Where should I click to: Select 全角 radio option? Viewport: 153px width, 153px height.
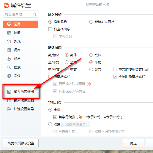[66, 62]
